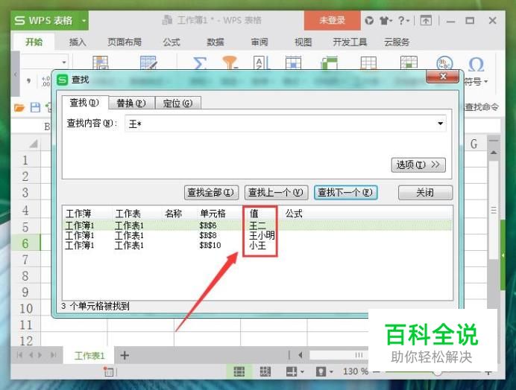Click the reading mode icon in status bar
The width and height of the screenshot is (516, 390).
(x=292, y=371)
